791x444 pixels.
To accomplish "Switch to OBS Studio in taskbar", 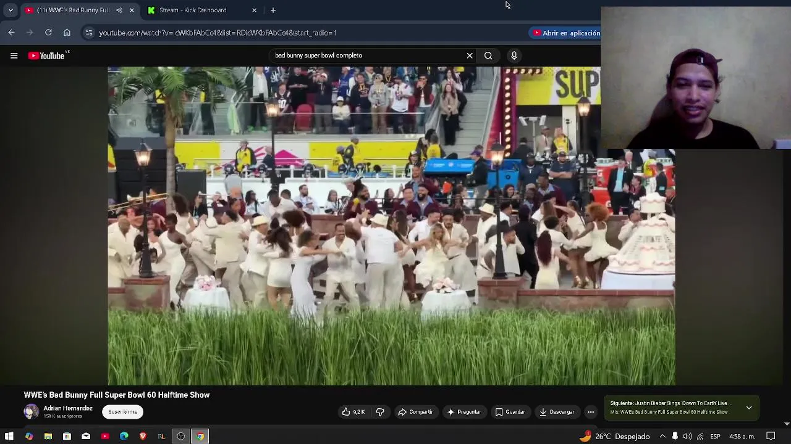I will point(180,437).
